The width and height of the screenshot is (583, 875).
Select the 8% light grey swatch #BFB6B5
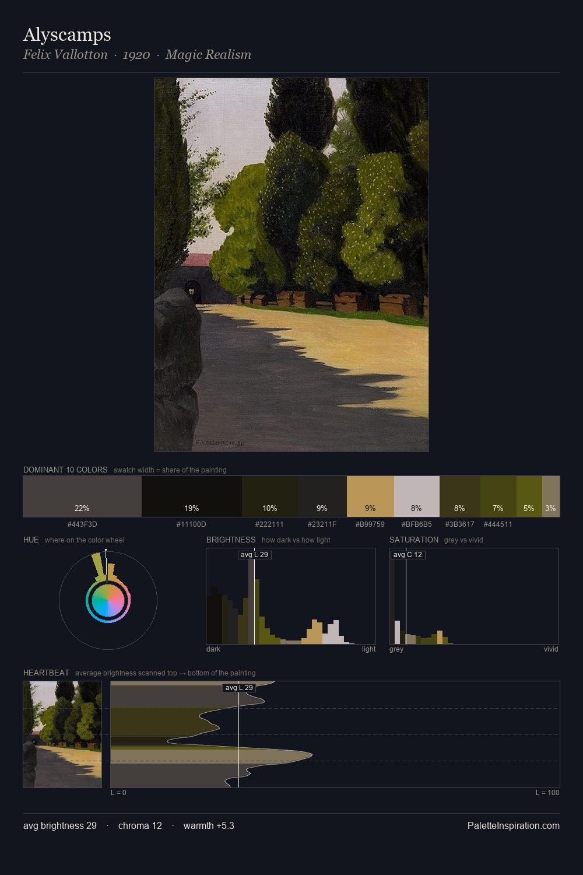417,496
